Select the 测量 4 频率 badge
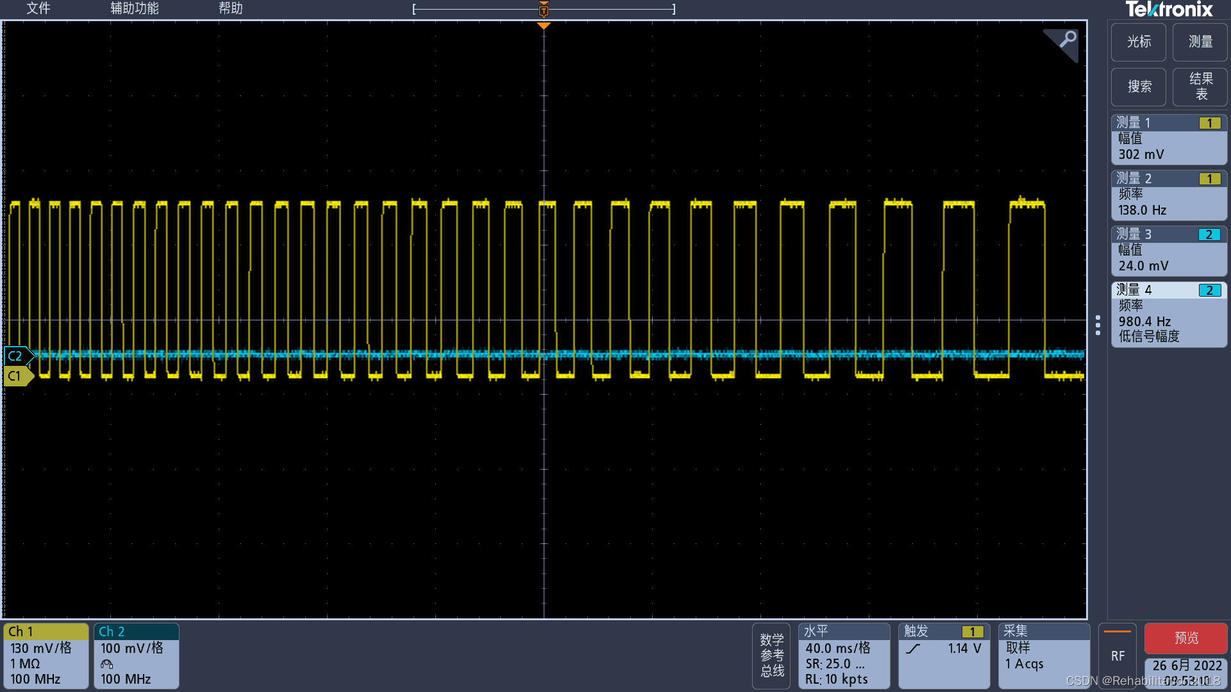 pyautogui.click(x=1169, y=314)
